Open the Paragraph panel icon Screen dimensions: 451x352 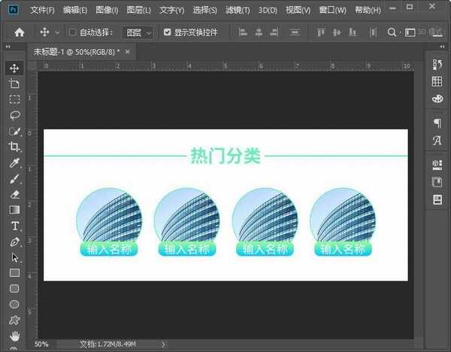tap(437, 123)
